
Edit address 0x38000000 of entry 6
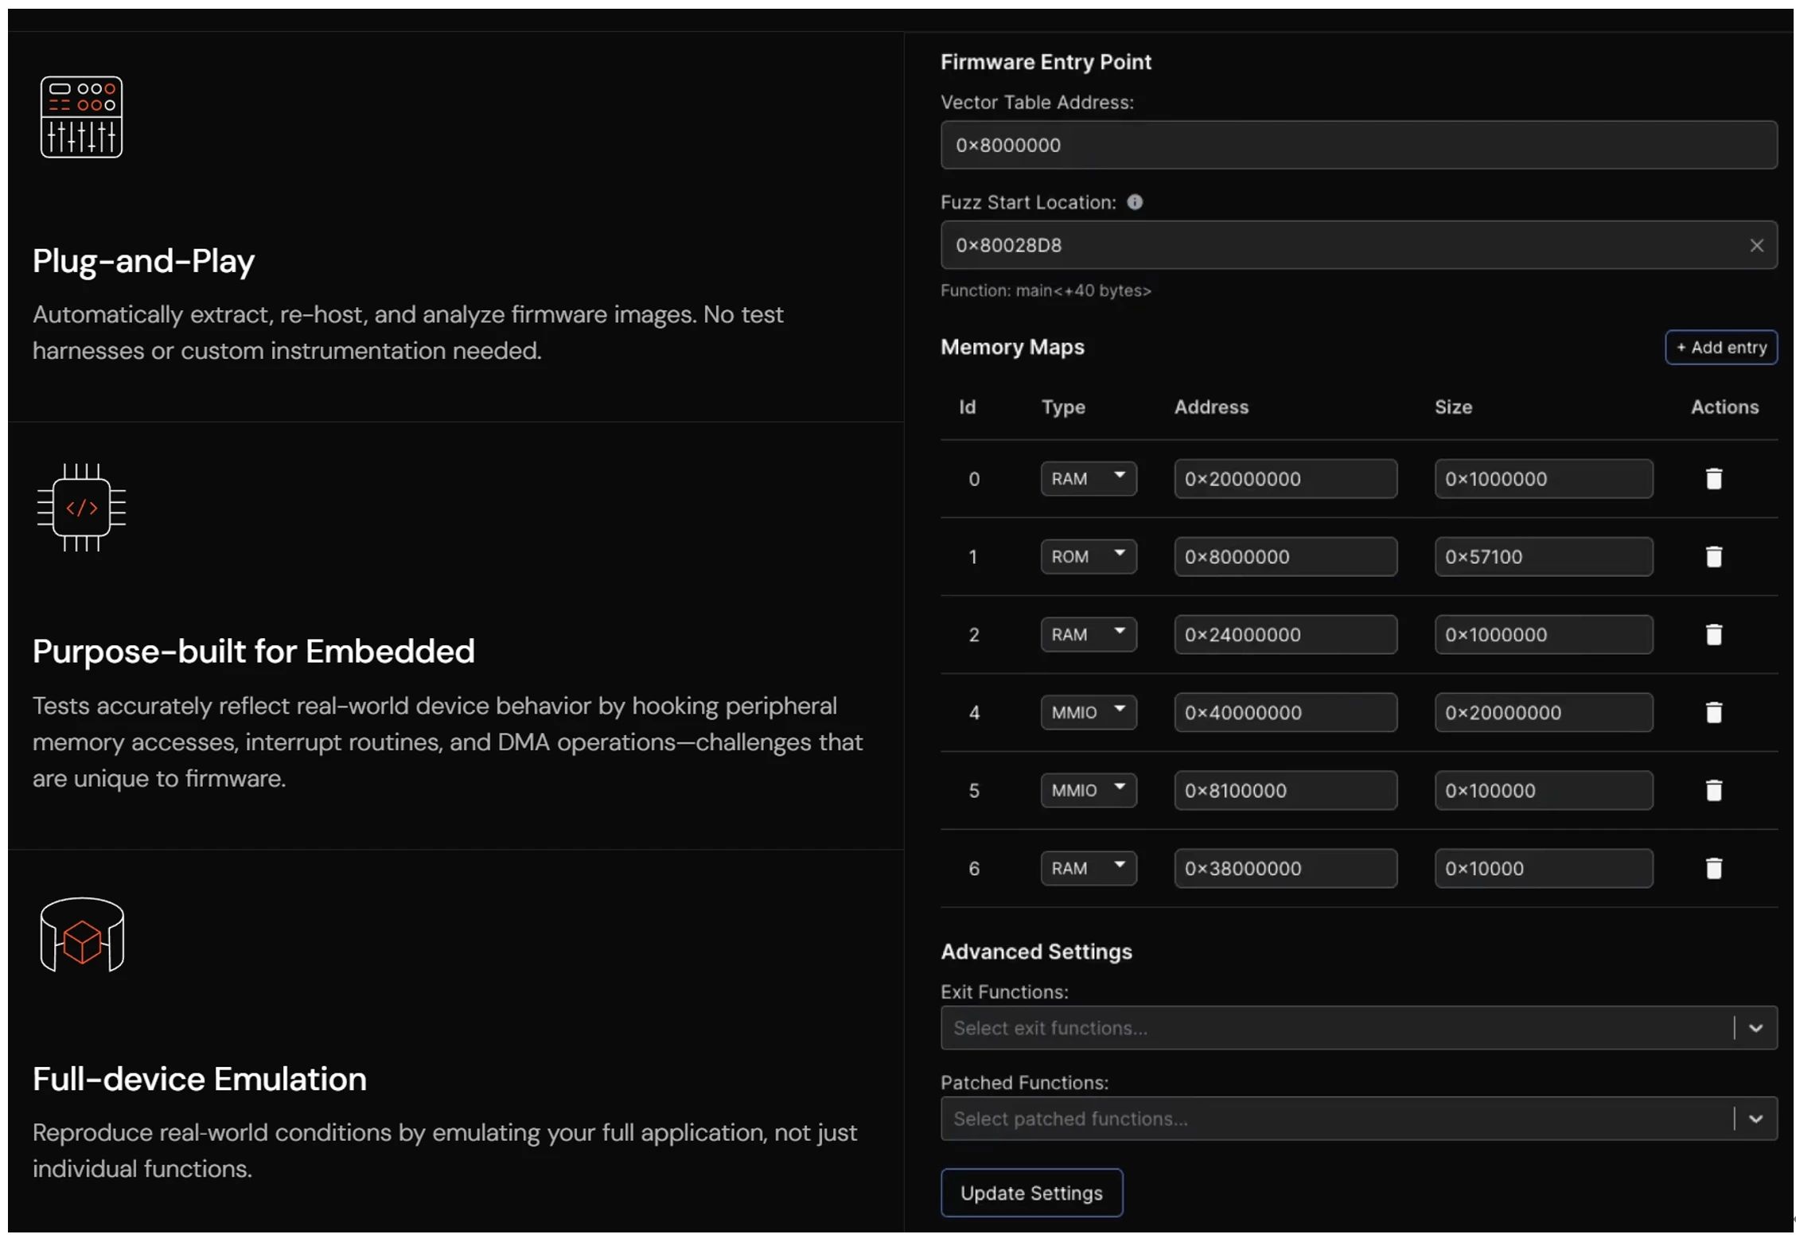click(x=1285, y=868)
